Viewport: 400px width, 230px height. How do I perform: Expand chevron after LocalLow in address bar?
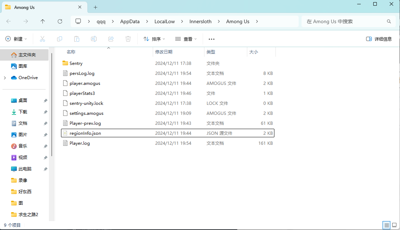pyautogui.click(x=182, y=21)
